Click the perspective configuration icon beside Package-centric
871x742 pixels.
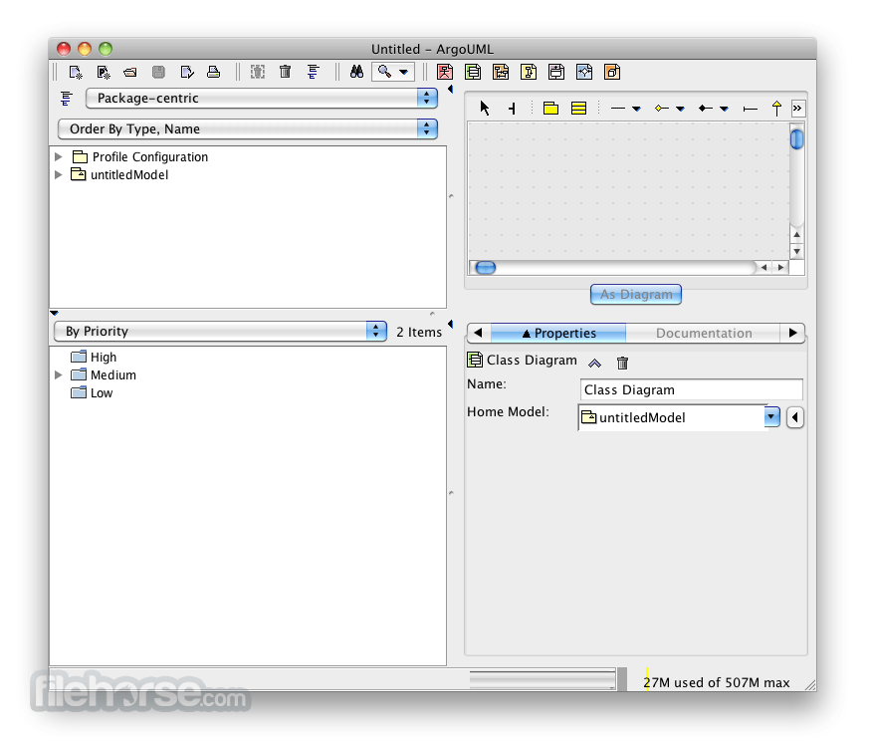(x=66, y=99)
